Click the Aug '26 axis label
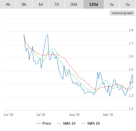 pos(74,115)
